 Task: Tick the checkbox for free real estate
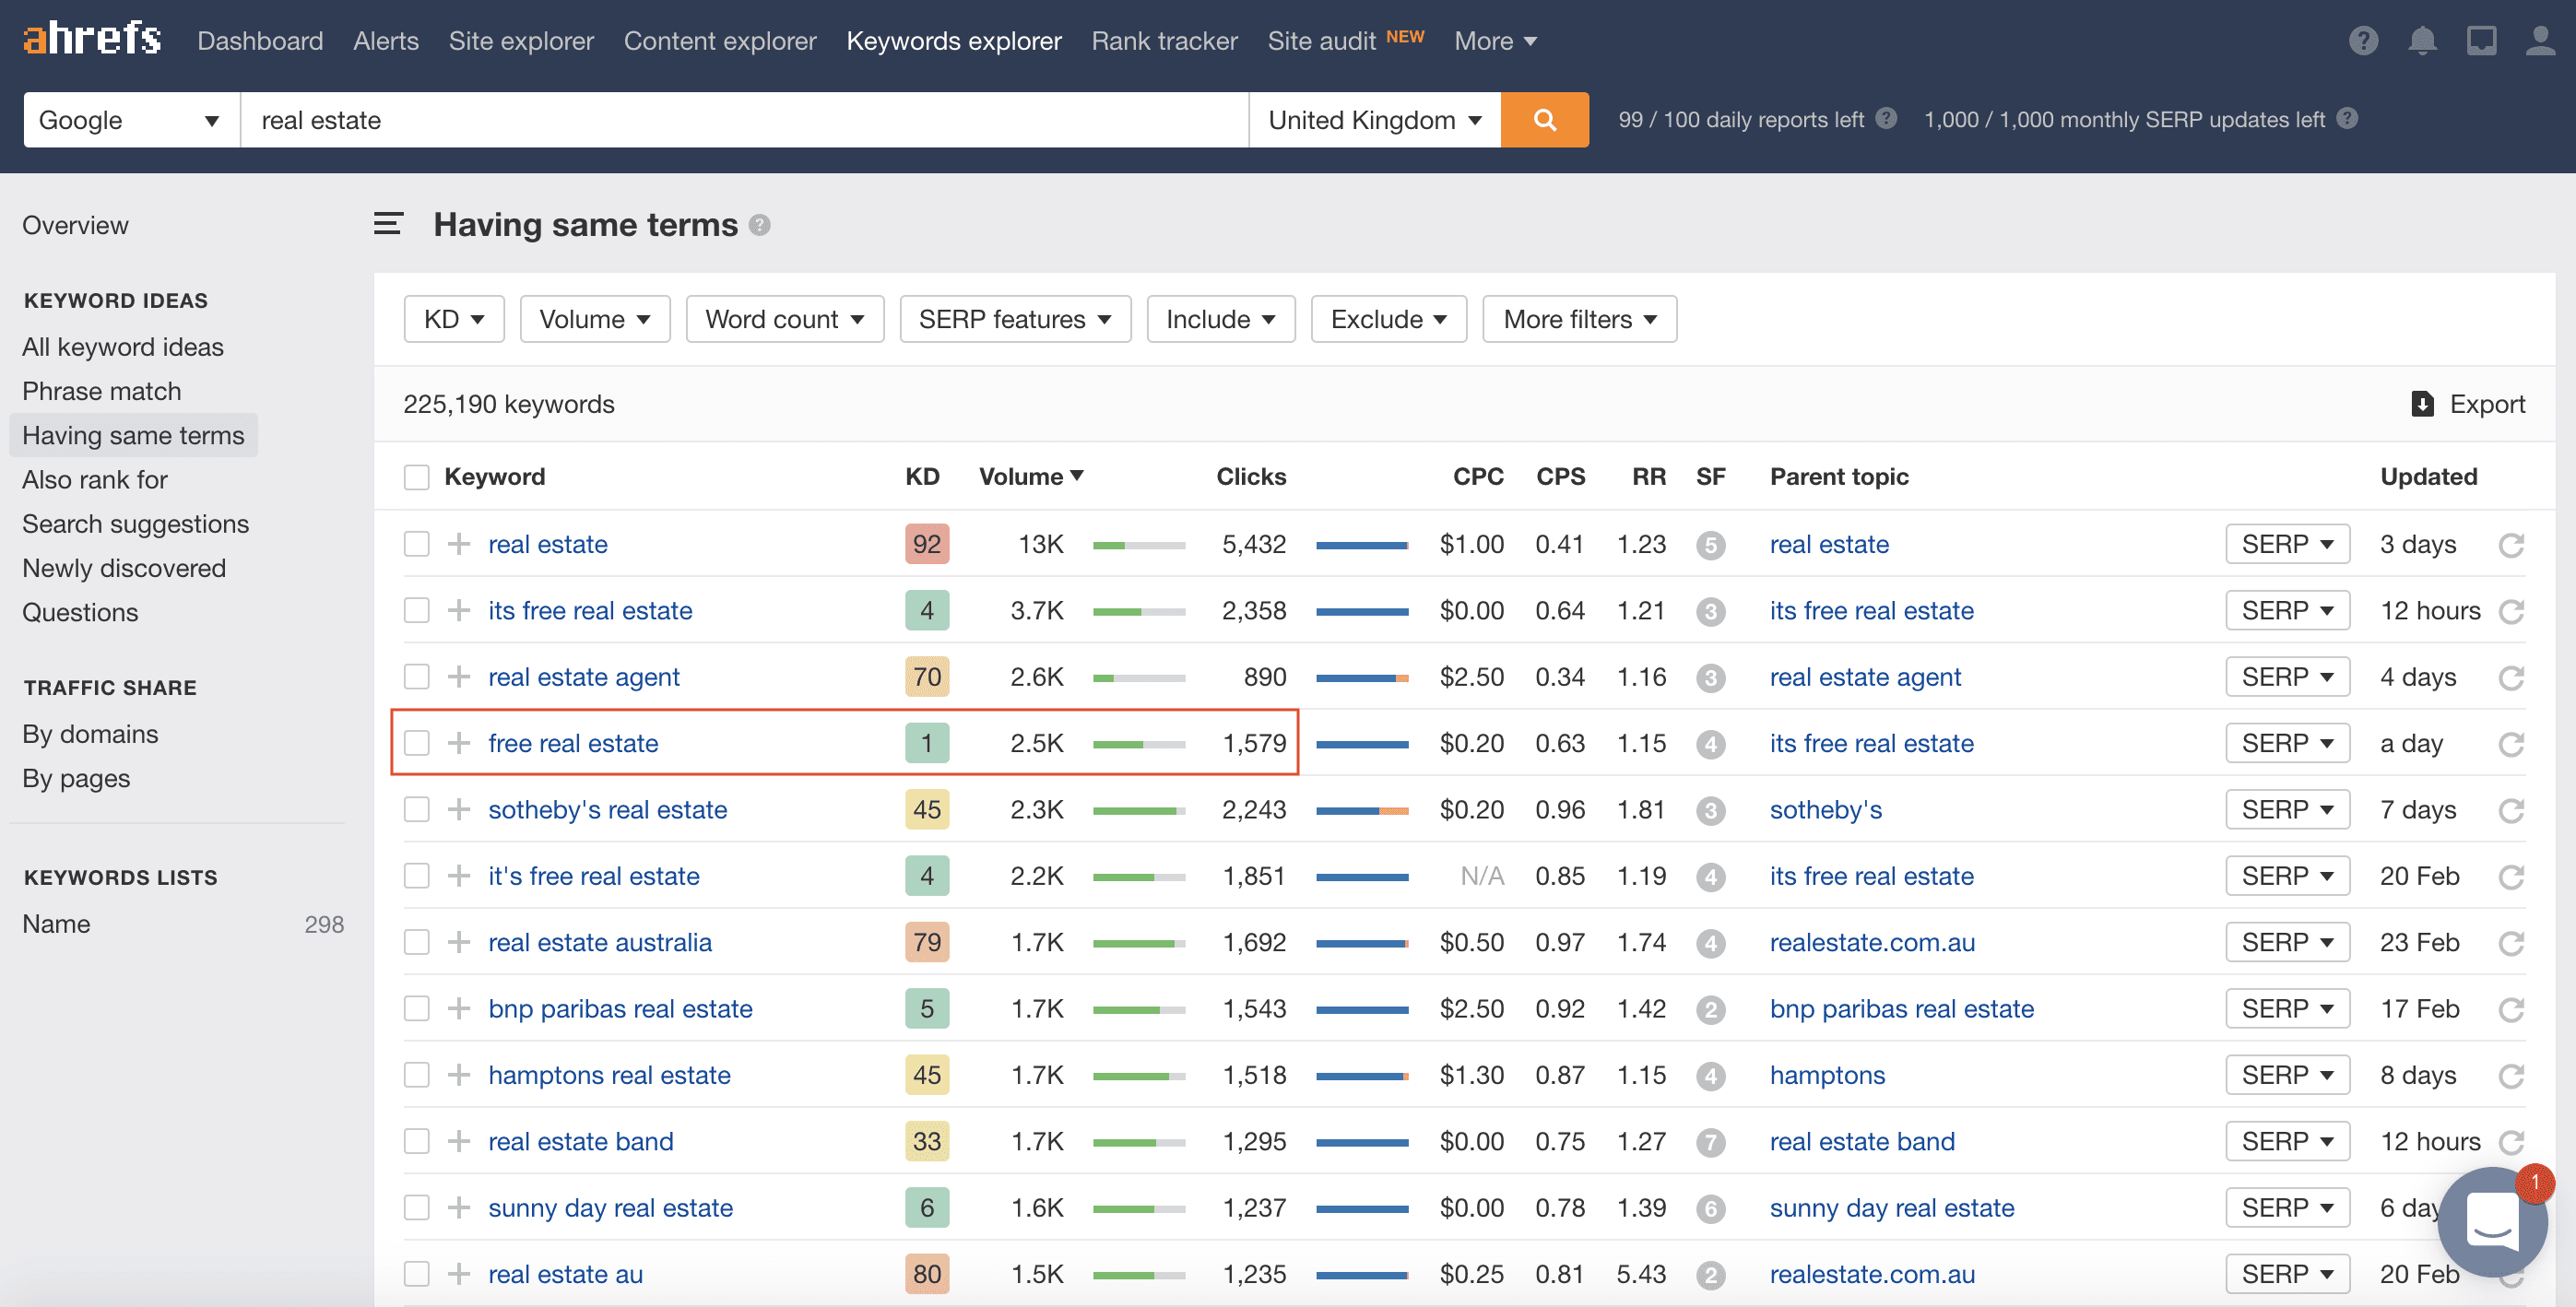[416, 743]
